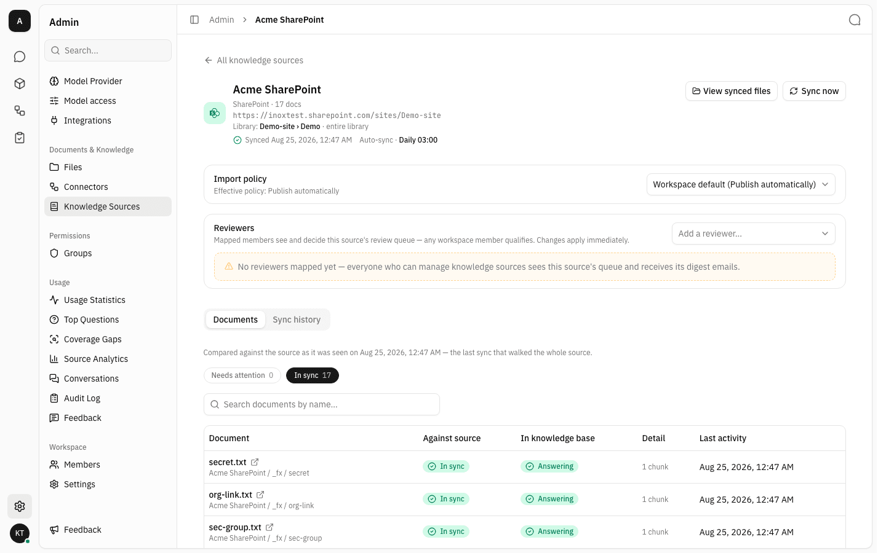Open Top Questions
Image resolution: width=886 pixels, height=553 pixels.
(x=108, y=320)
